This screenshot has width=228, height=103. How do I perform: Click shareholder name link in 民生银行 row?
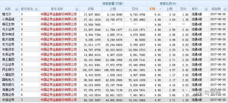point(59,70)
